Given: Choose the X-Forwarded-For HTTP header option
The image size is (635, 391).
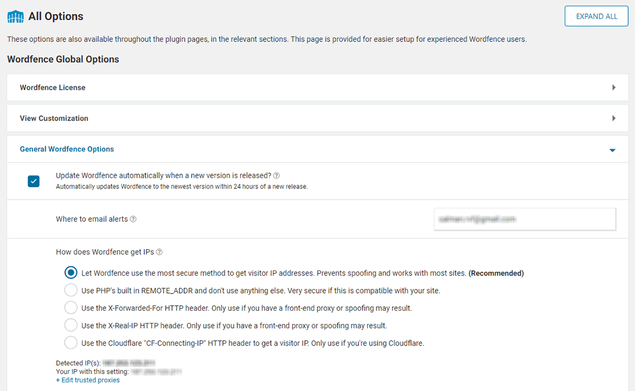Looking at the screenshot, I should (70, 308).
